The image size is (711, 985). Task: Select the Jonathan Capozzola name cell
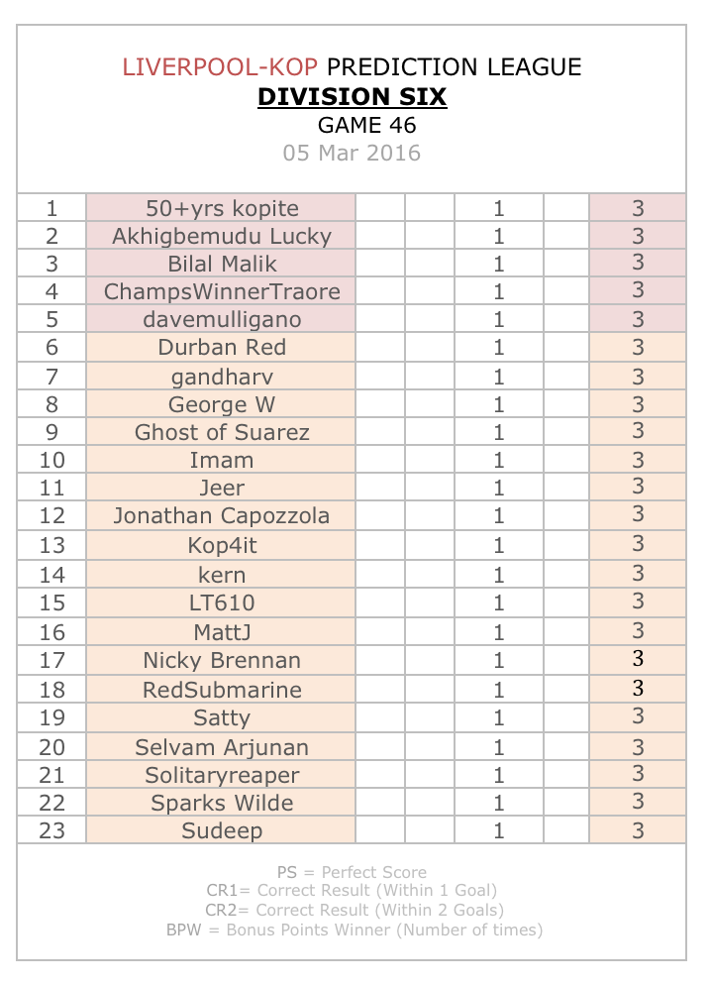pyautogui.click(x=221, y=515)
